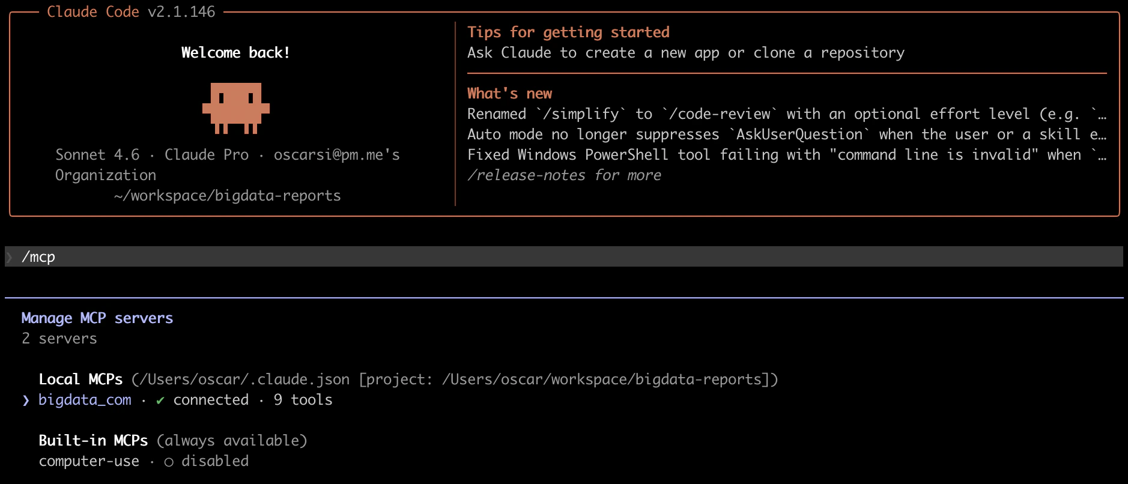Click the prompt chevron before /mcp
This screenshot has height=484, width=1128.
(x=10, y=257)
